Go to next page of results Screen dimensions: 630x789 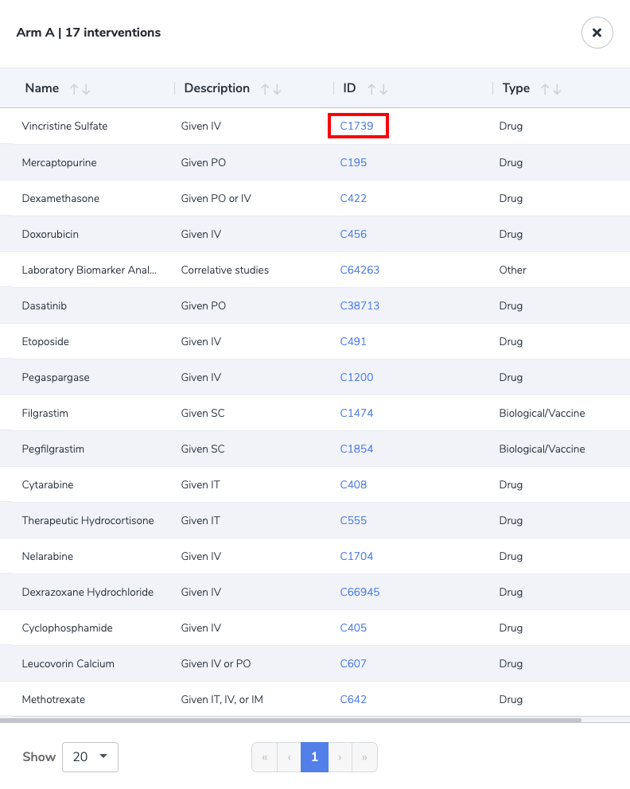(x=340, y=757)
